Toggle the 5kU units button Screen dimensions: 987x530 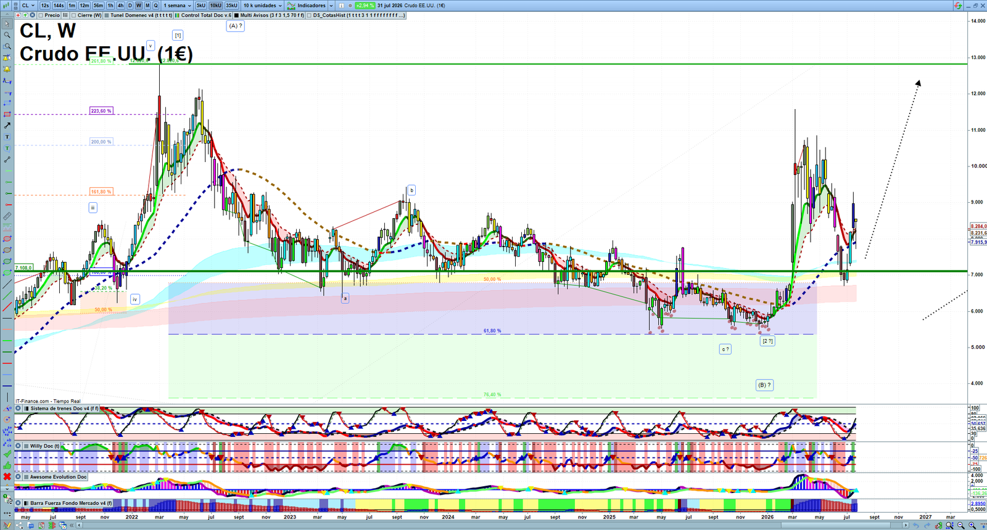tap(201, 6)
